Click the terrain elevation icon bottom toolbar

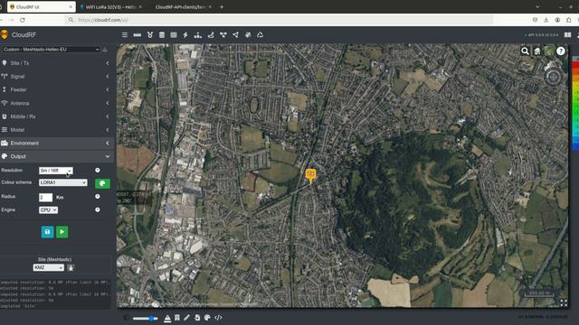click(x=167, y=318)
